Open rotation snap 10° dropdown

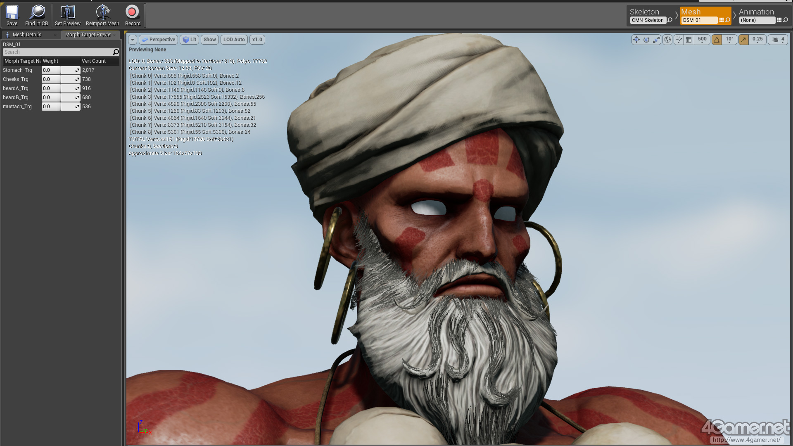tap(730, 40)
